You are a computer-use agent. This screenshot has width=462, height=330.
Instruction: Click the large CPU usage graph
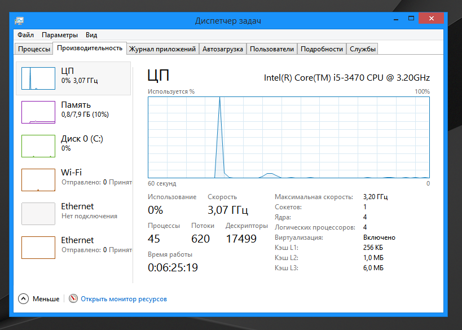pos(289,137)
